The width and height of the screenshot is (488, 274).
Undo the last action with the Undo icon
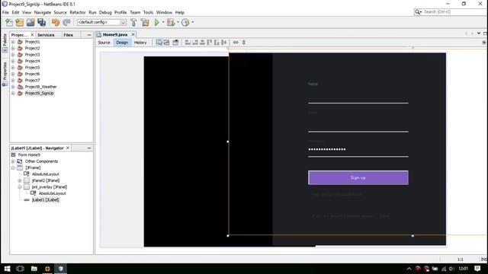pyautogui.click(x=56, y=22)
